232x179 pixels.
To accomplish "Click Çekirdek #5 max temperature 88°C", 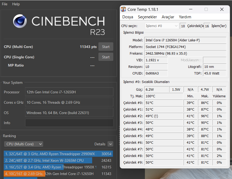I will (205, 136).
